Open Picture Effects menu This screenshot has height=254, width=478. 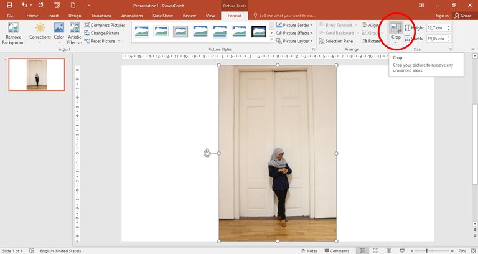[294, 33]
